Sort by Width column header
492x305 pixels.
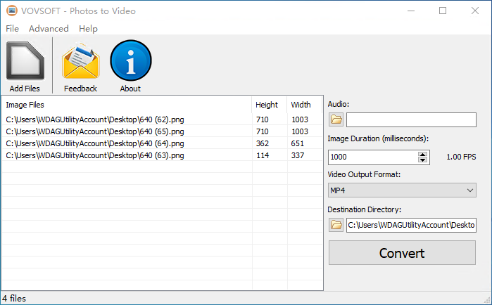tap(305, 105)
